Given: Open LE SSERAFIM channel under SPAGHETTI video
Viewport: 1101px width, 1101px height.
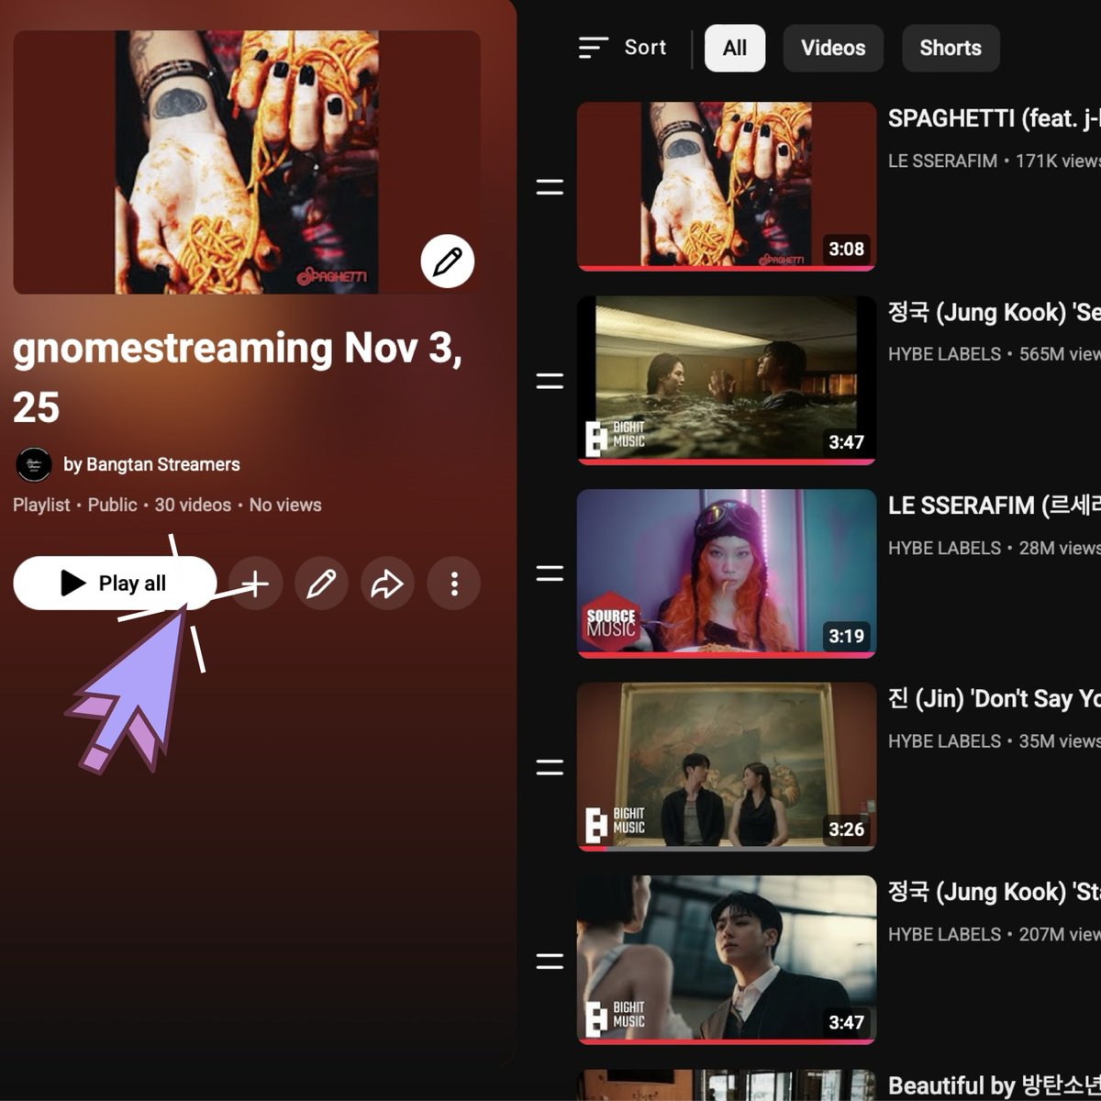Looking at the screenshot, I should [942, 161].
